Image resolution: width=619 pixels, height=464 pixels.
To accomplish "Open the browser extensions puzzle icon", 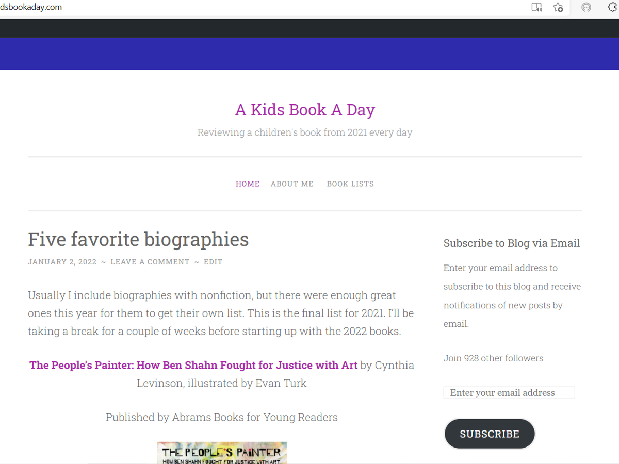I will point(612,7).
